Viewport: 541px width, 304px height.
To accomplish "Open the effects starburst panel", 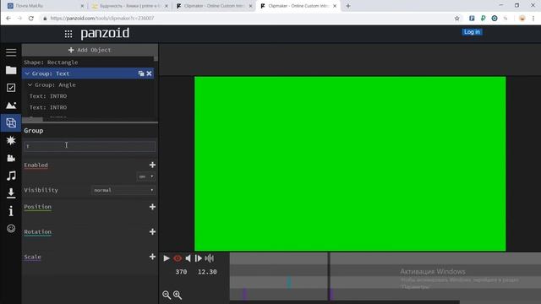I will (11, 140).
